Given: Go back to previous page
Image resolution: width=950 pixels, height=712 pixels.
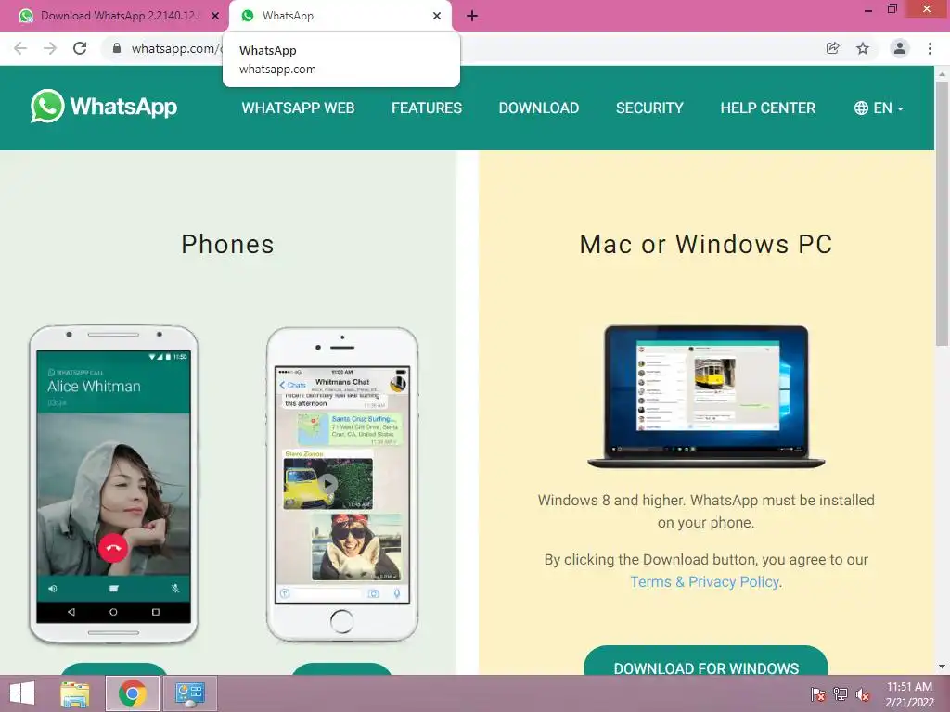Looking at the screenshot, I should click(x=20, y=48).
